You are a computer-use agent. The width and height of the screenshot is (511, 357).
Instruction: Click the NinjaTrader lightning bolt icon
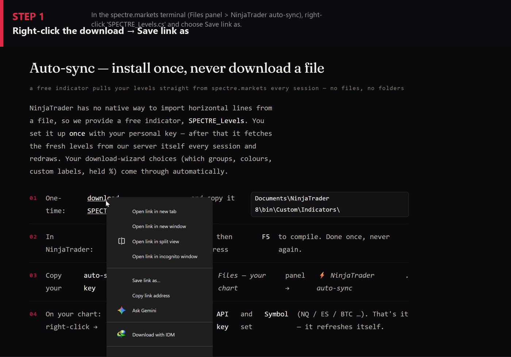pyautogui.click(x=322, y=275)
